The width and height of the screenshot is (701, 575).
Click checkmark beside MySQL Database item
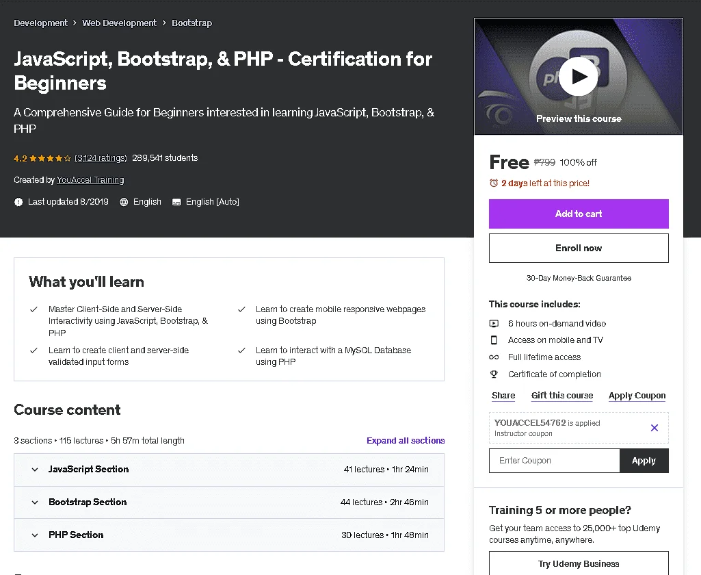(241, 350)
